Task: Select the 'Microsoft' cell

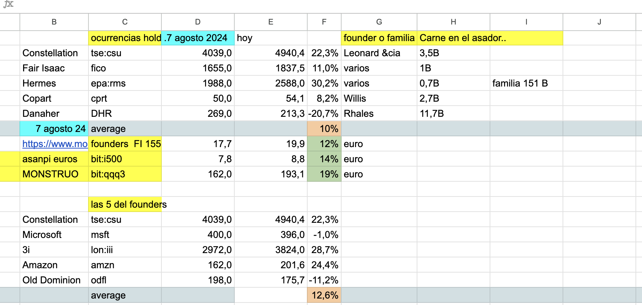Action: (x=54, y=235)
